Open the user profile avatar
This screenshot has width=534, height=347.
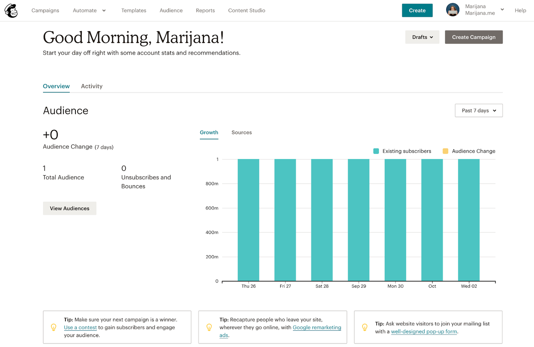[x=453, y=10]
